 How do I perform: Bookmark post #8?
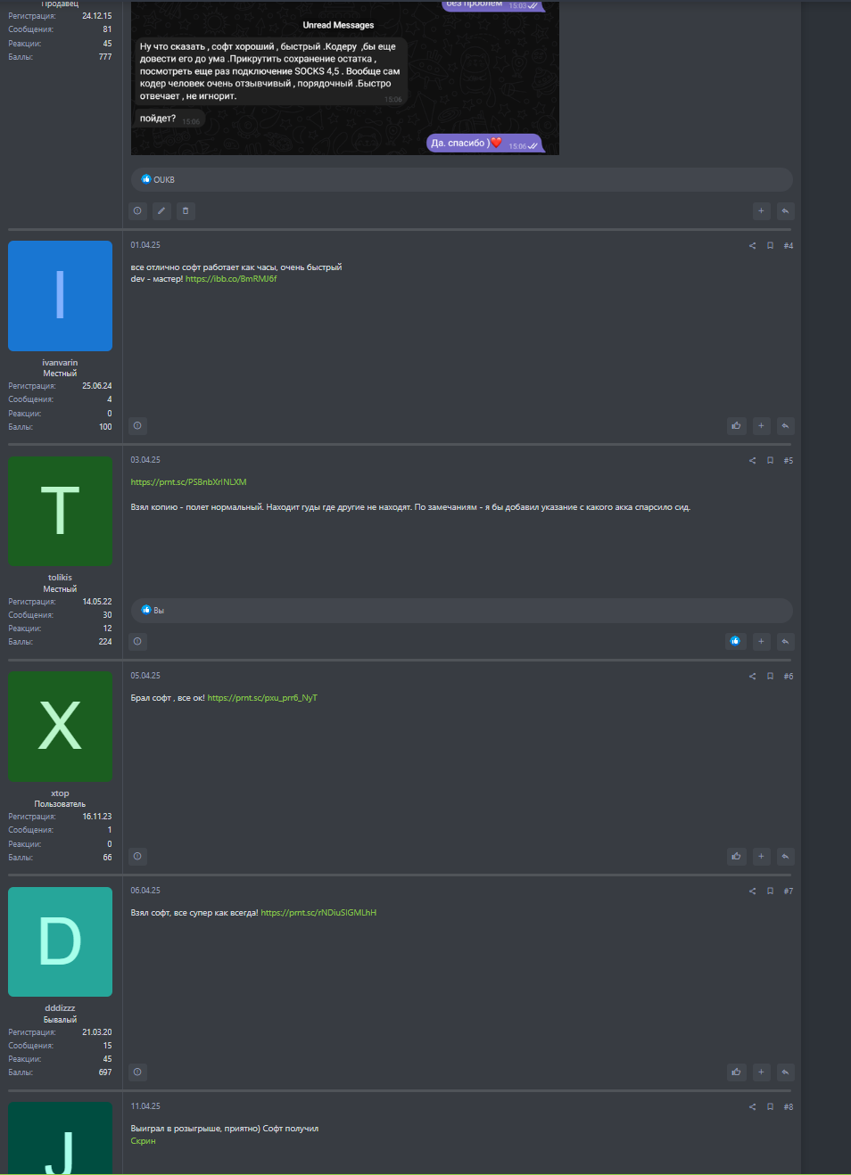tap(770, 1107)
